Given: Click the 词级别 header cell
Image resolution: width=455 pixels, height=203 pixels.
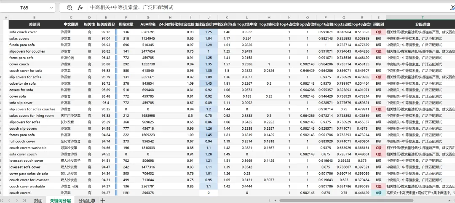Looking at the screenshot, I should (x=379, y=24).
